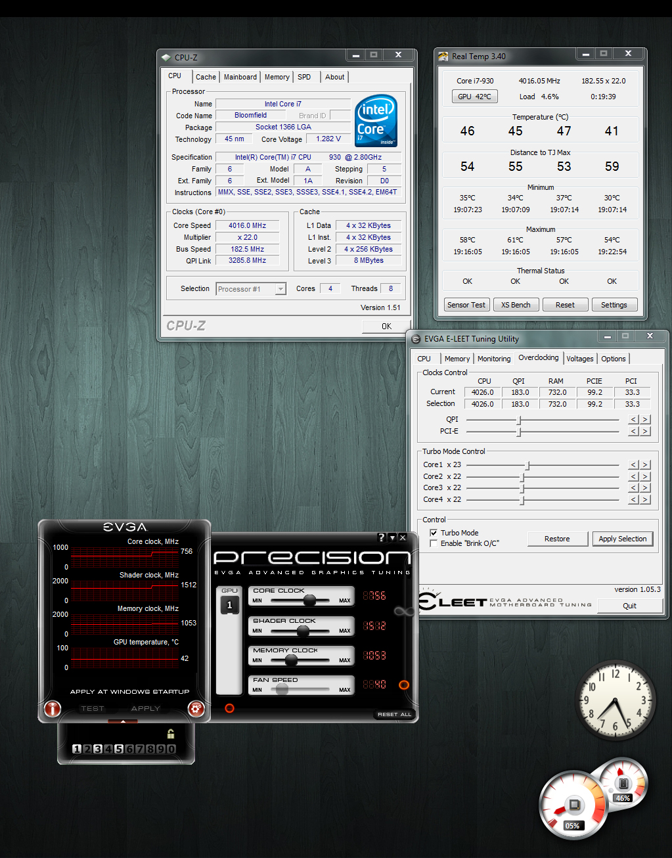Enable the "Brink O/C" checkbox

pos(434,543)
